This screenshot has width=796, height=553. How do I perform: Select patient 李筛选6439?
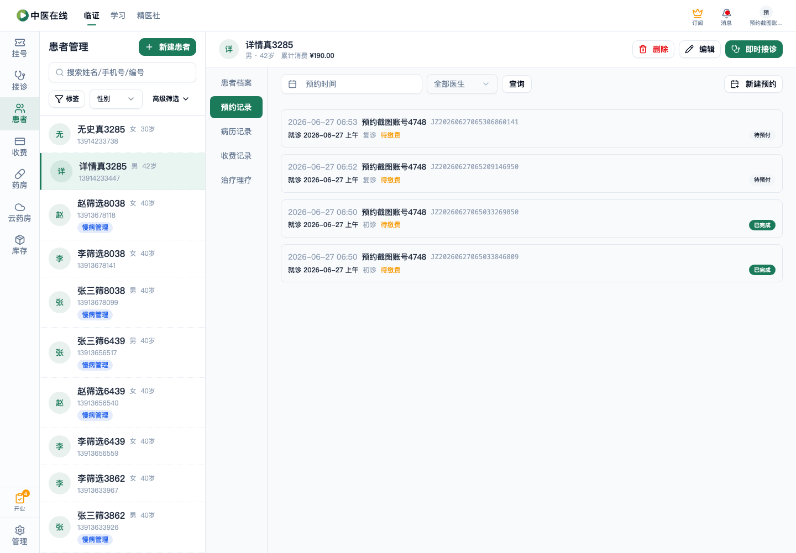click(123, 446)
